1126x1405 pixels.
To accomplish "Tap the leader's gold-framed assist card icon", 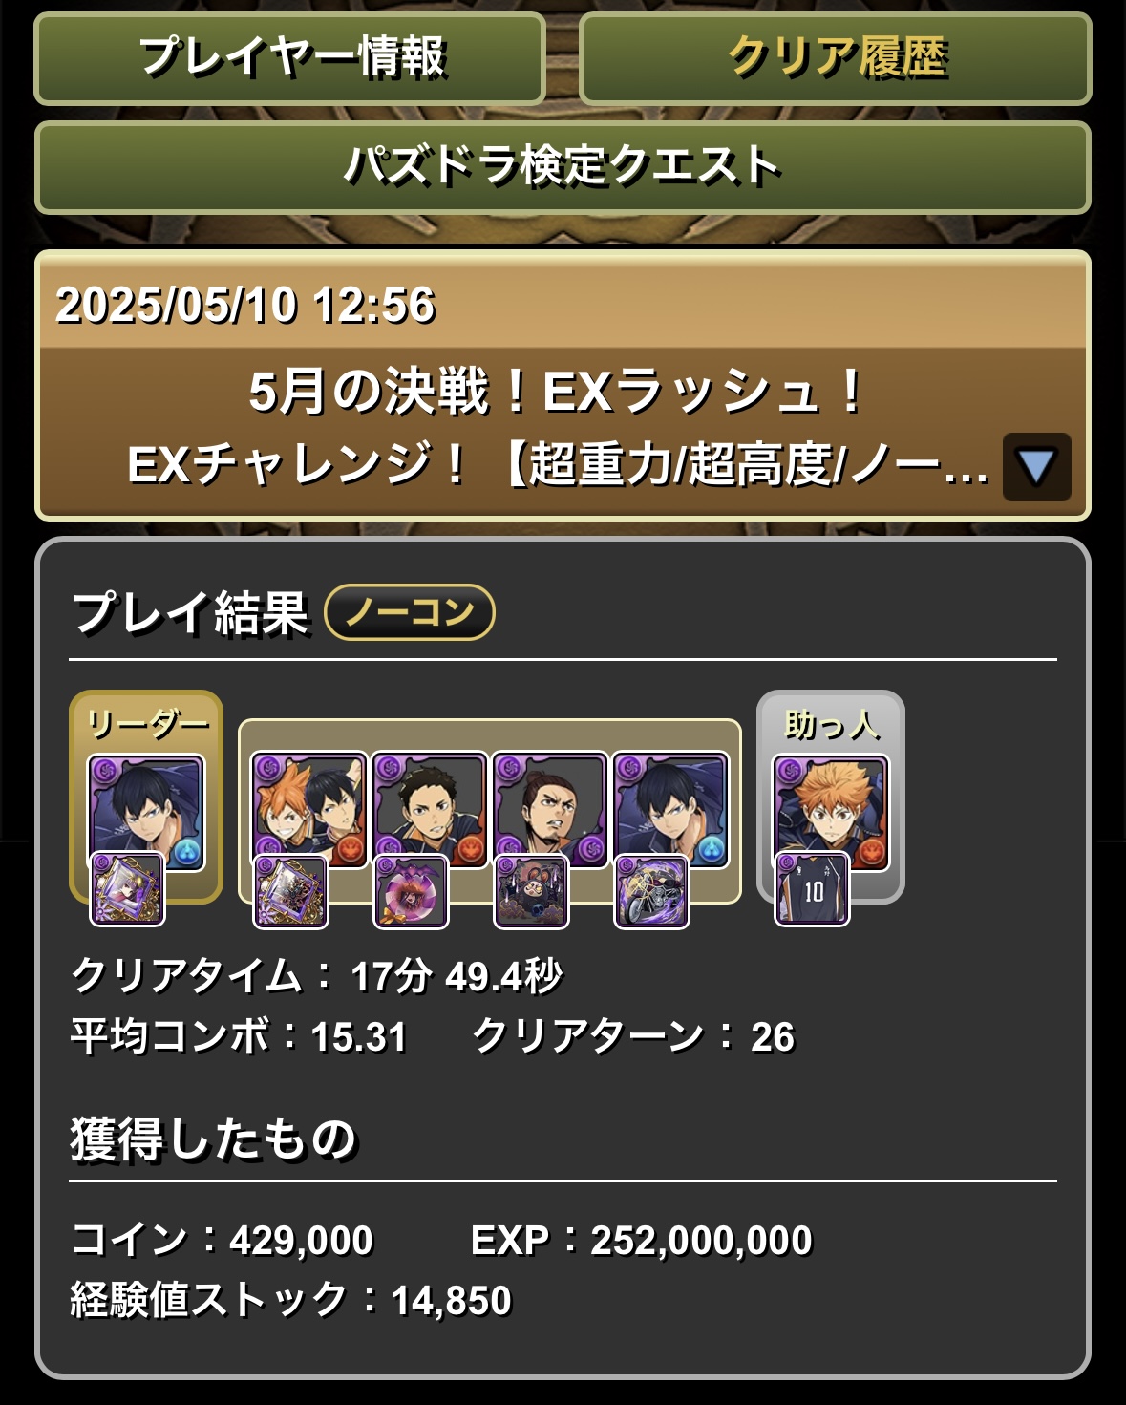I will click(127, 890).
